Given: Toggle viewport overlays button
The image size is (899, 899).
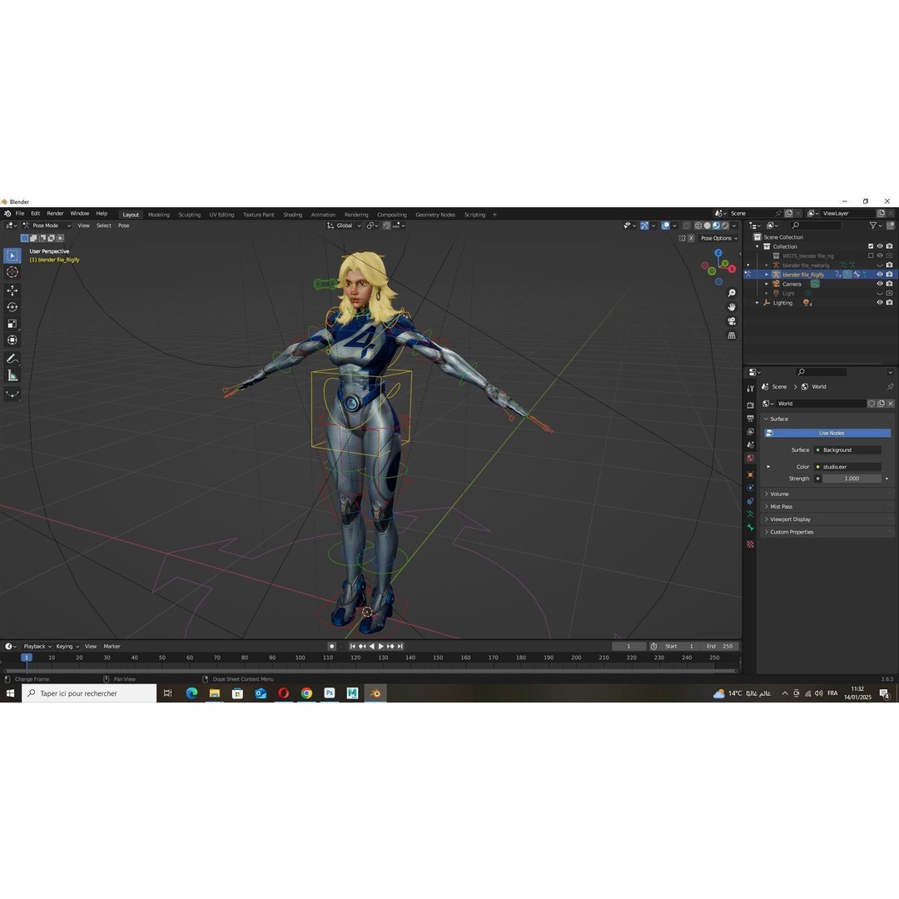Looking at the screenshot, I should 666,226.
